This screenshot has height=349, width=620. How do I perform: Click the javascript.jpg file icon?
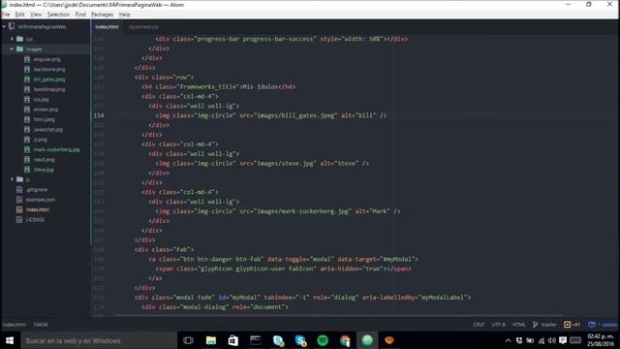coord(27,129)
